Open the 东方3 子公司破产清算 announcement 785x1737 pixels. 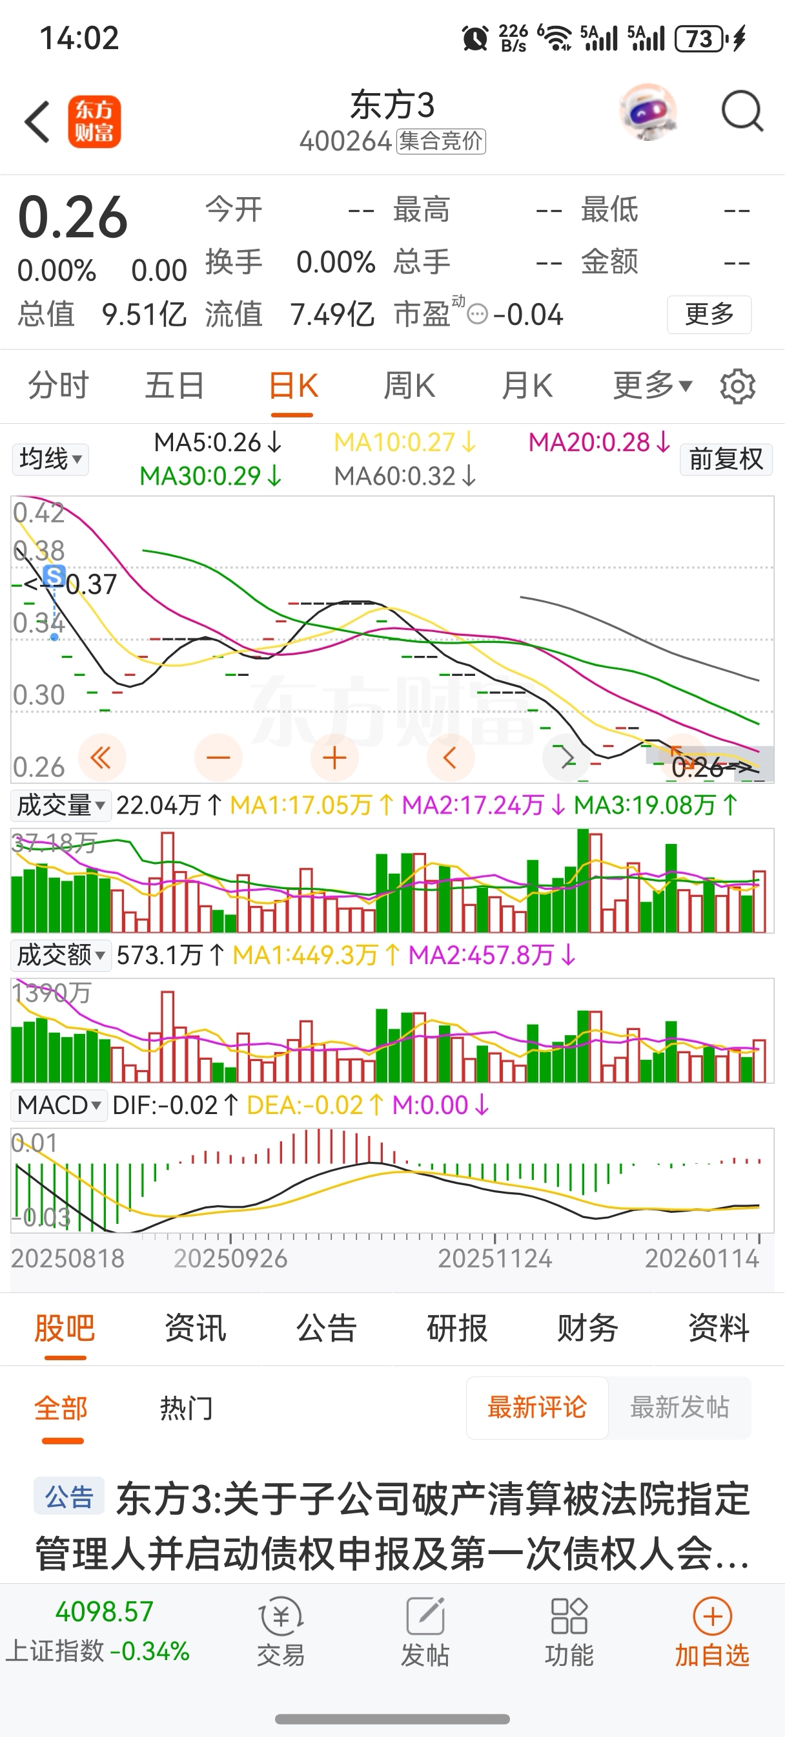pos(392,1526)
